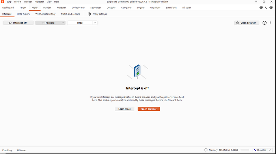Viewport: 276px width, 154px height.
Task: Switch to the Logger tab
Action: [141, 7]
